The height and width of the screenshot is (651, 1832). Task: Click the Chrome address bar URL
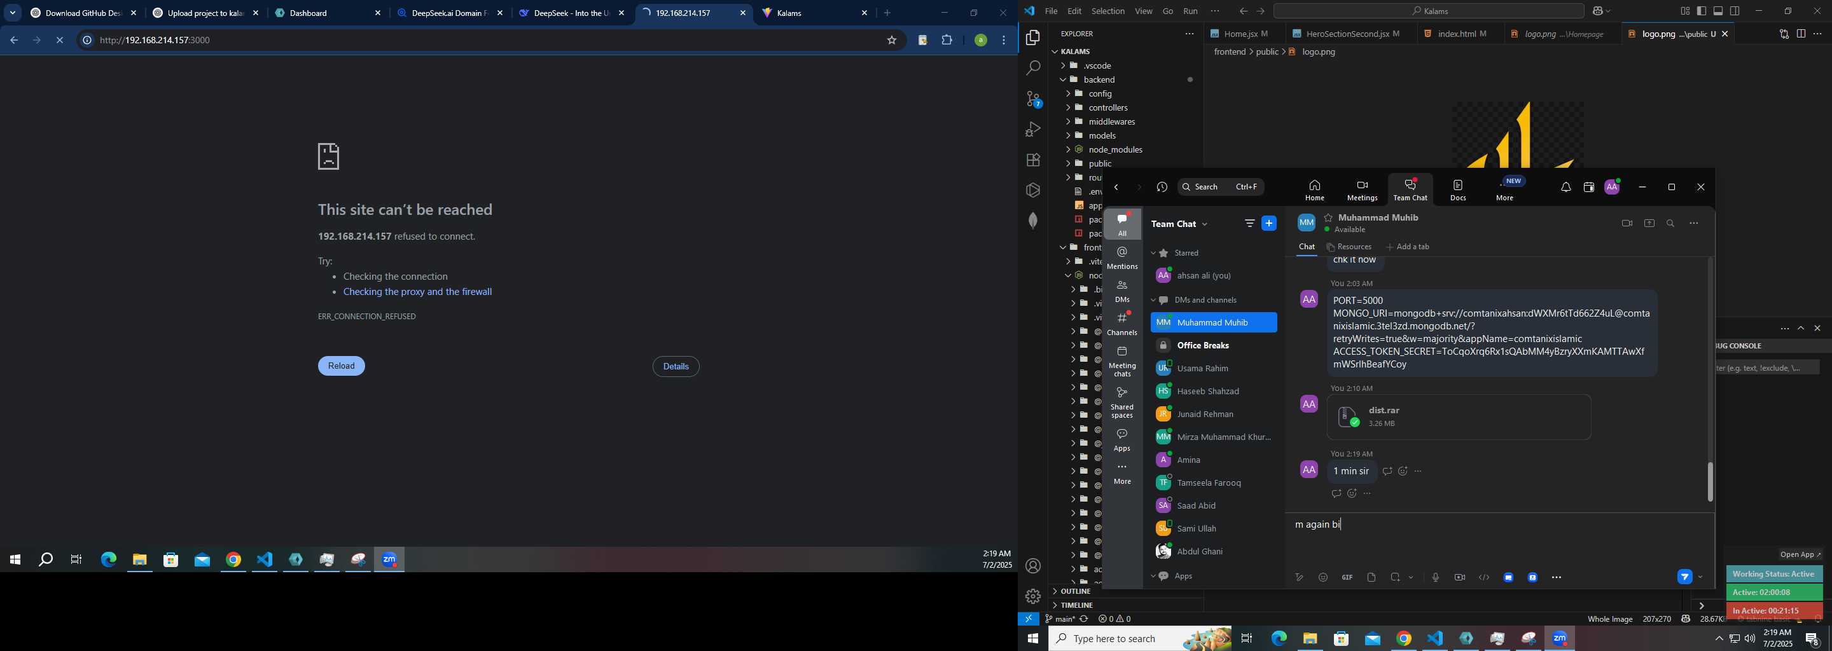click(x=155, y=41)
